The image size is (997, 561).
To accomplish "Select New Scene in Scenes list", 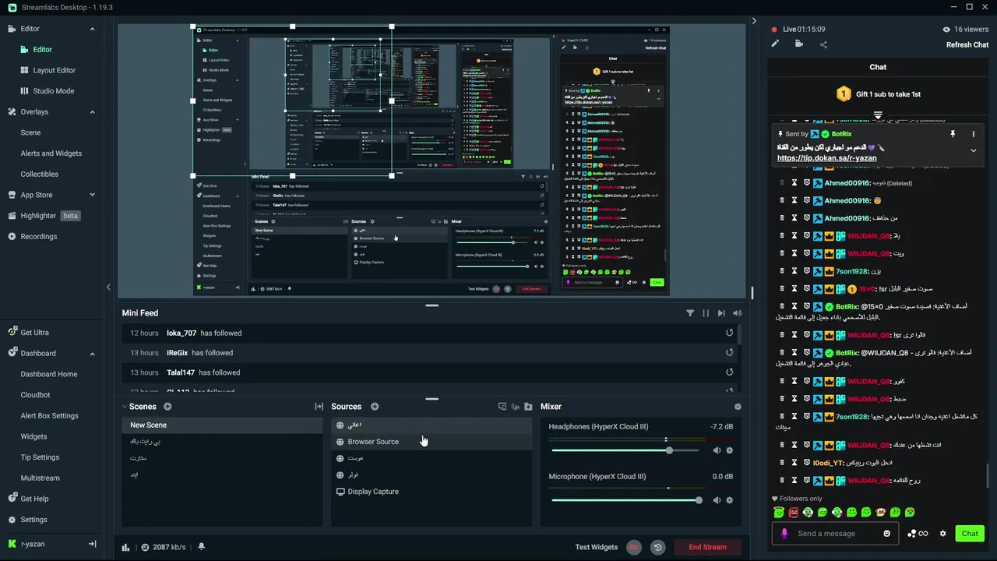I will [222, 425].
